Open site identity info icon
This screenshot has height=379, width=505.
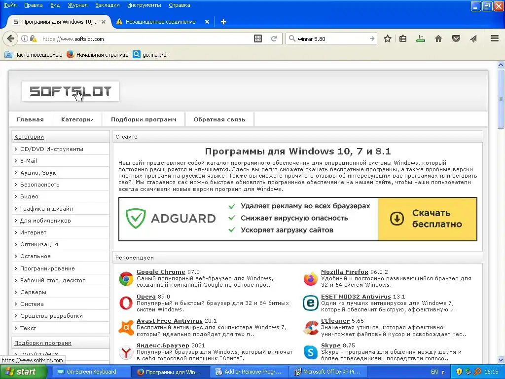tap(25, 38)
